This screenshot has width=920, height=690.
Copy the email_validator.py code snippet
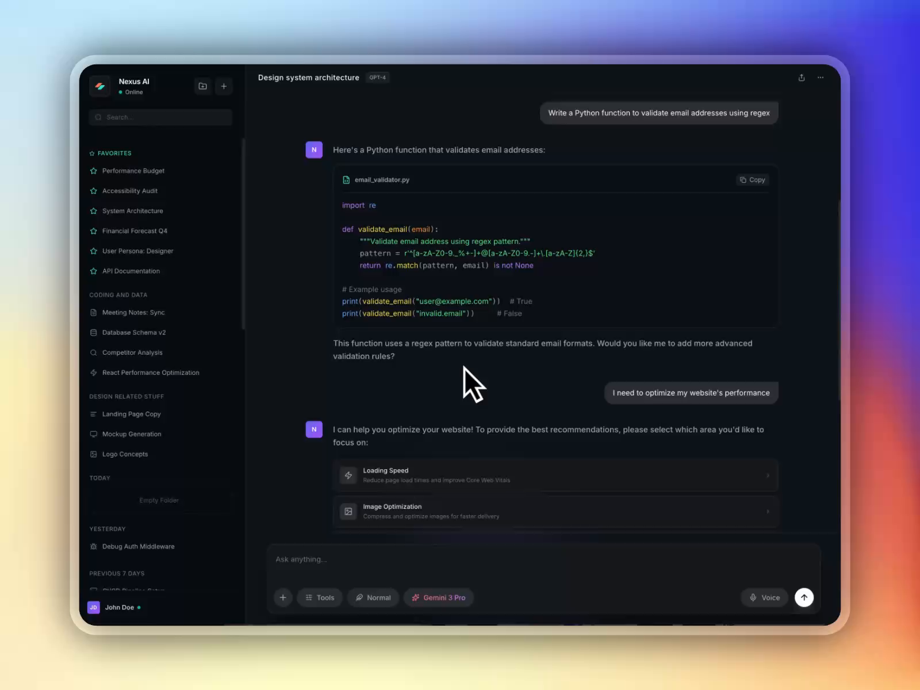(x=752, y=179)
